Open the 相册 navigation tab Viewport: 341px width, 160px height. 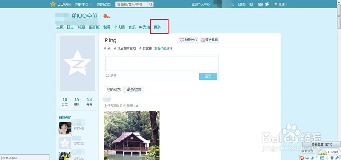(81, 27)
